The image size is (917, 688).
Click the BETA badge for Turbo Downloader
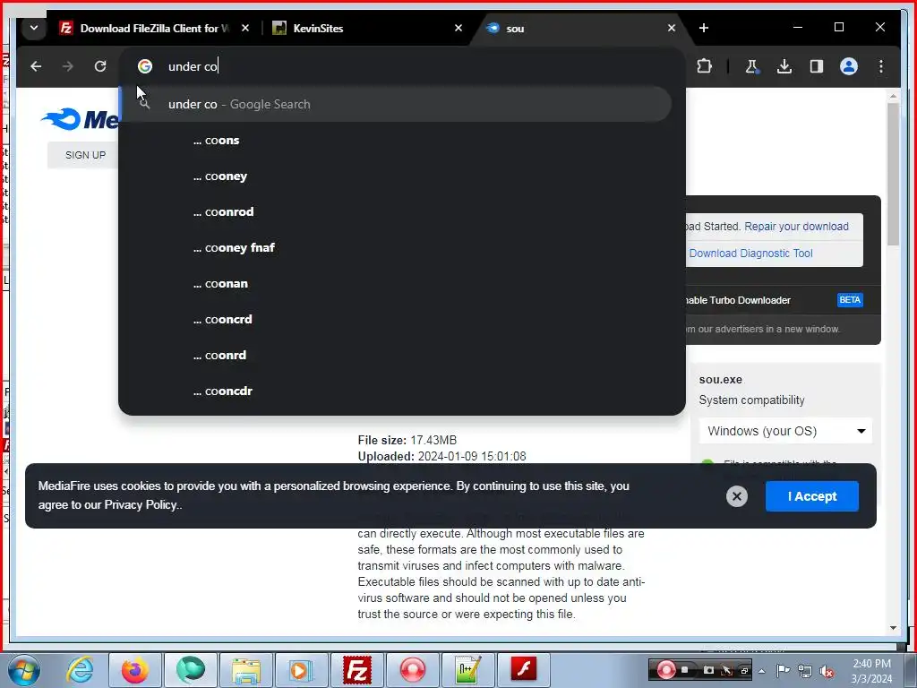coord(850,300)
